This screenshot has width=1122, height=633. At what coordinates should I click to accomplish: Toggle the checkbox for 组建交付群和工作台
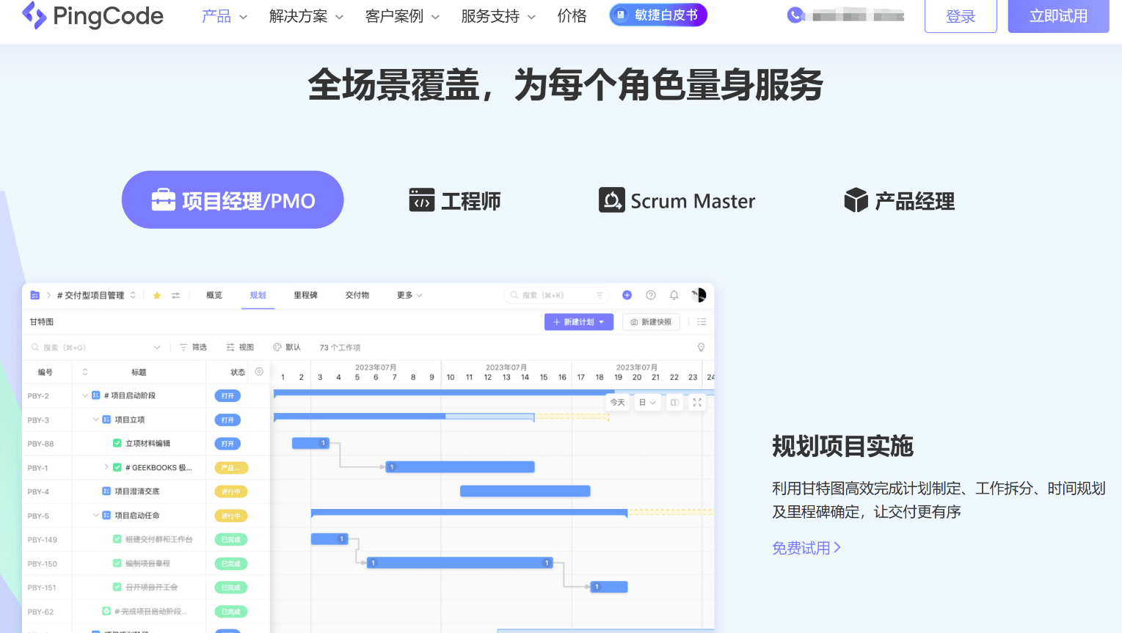tap(117, 539)
